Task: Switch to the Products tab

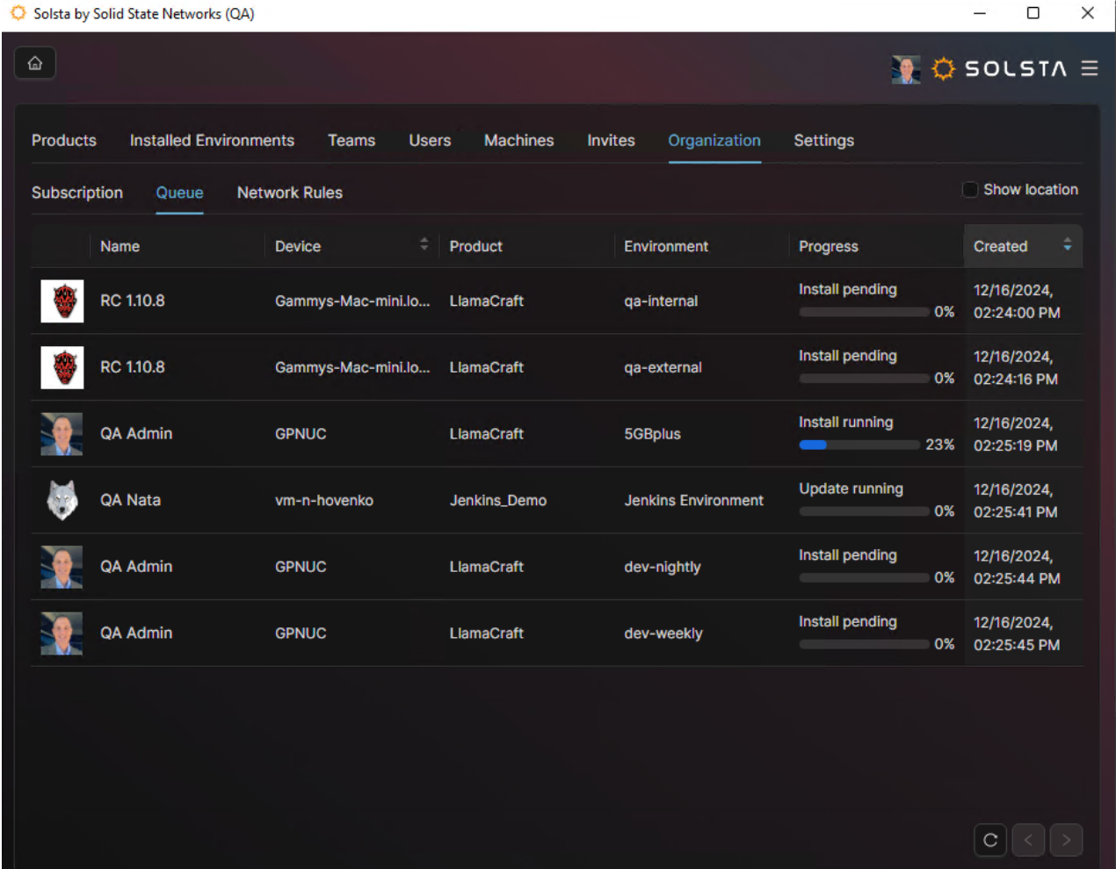Action: [x=64, y=141]
